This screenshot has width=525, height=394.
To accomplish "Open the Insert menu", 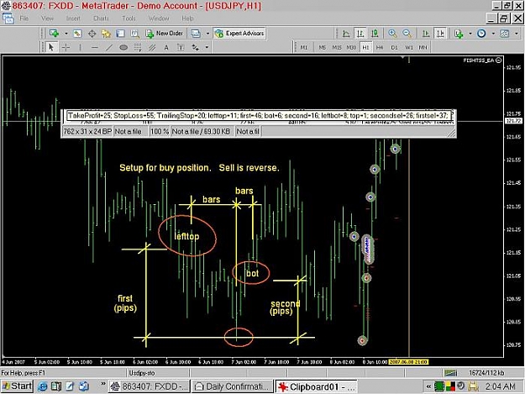I will click(x=73, y=18).
